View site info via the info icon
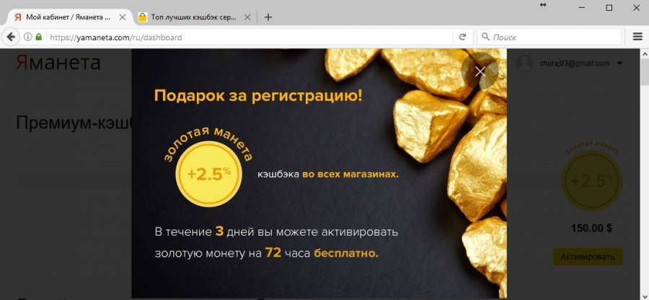 [x=27, y=37]
